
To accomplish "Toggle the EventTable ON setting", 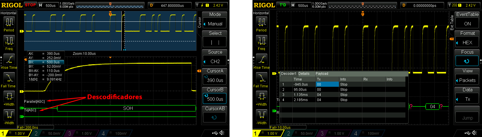I will click(467, 24).
